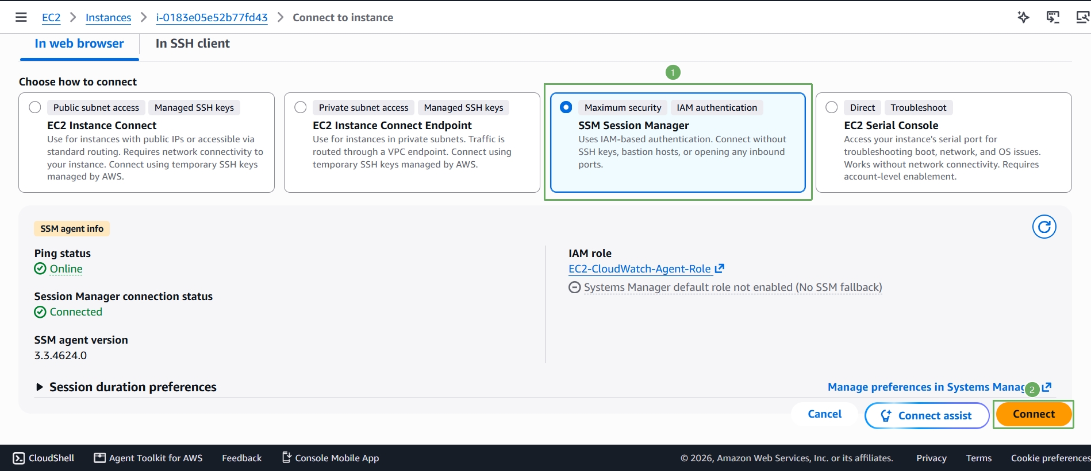Expand Session duration preferences

126,387
